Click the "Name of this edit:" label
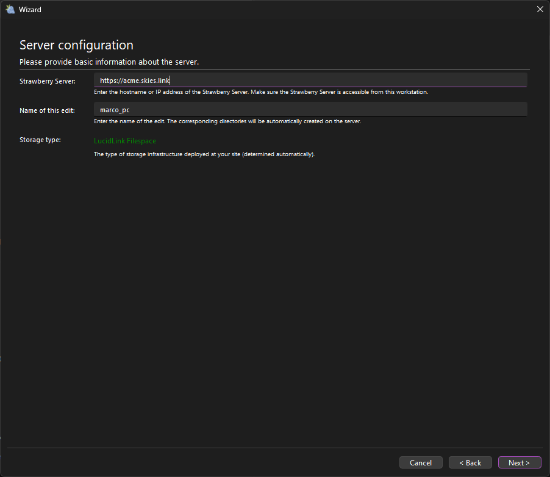This screenshot has width=550, height=477. click(47, 110)
